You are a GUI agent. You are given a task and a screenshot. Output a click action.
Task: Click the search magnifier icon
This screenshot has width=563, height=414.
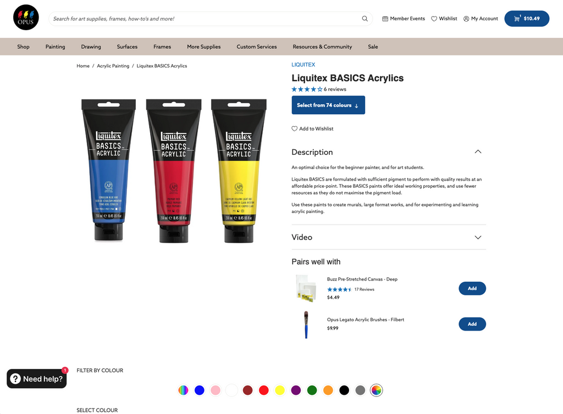pos(365,19)
